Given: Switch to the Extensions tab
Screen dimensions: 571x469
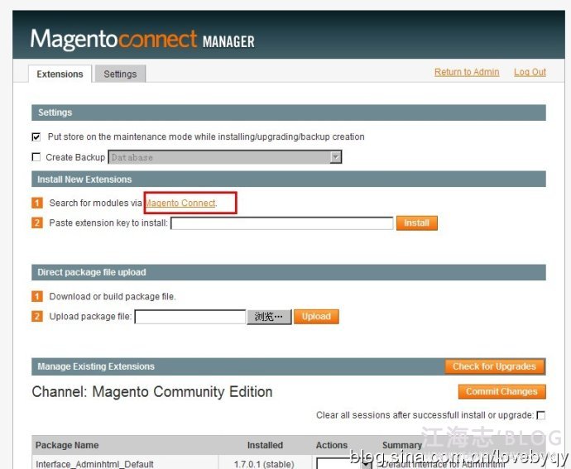Looking at the screenshot, I should point(60,74).
